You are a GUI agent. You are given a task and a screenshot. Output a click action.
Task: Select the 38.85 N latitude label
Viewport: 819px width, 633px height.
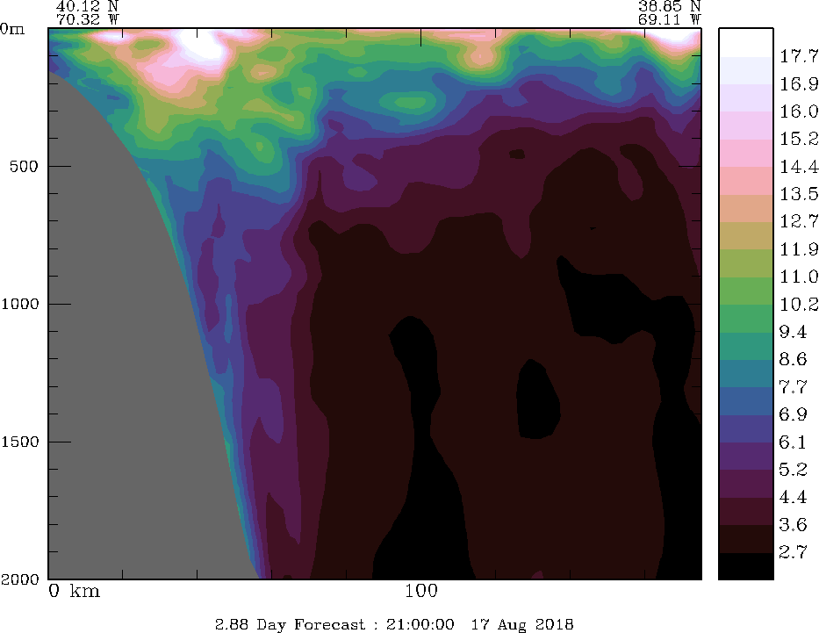[x=669, y=6]
